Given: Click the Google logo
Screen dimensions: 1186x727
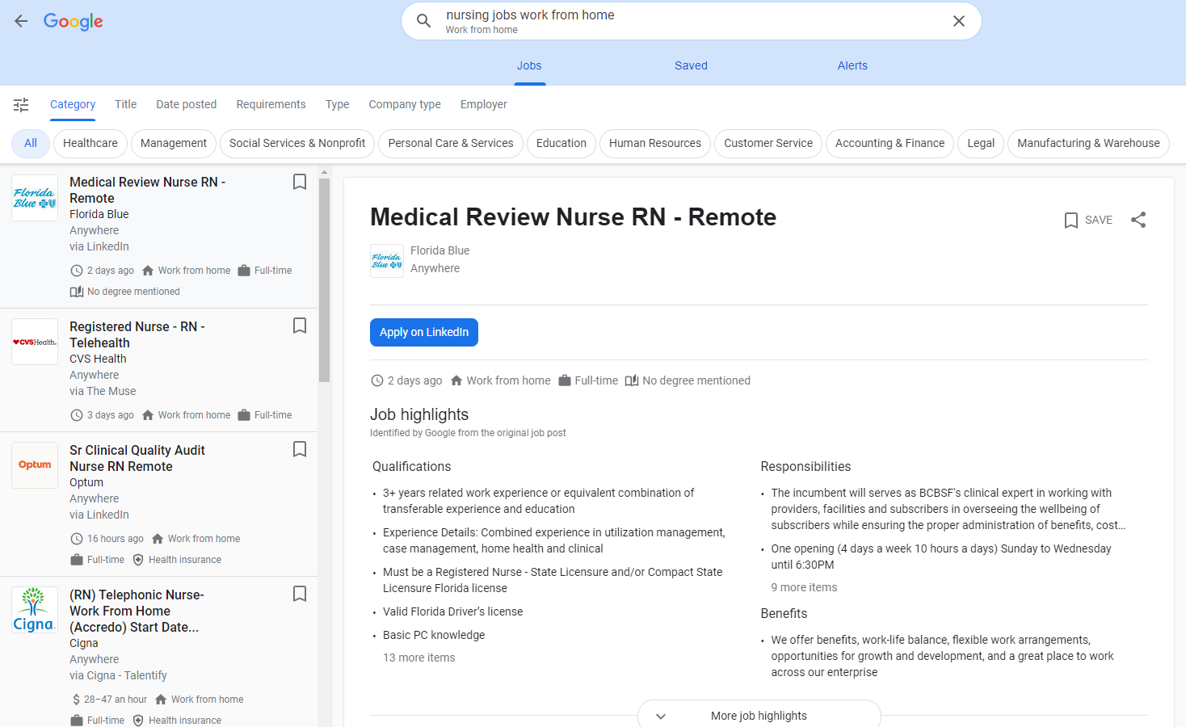Looking at the screenshot, I should [73, 21].
